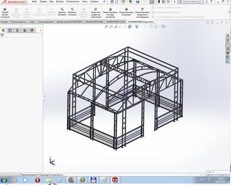Open the SOLIDWORKS Forum panel
231x185 pixels.
click(x=227, y=61)
